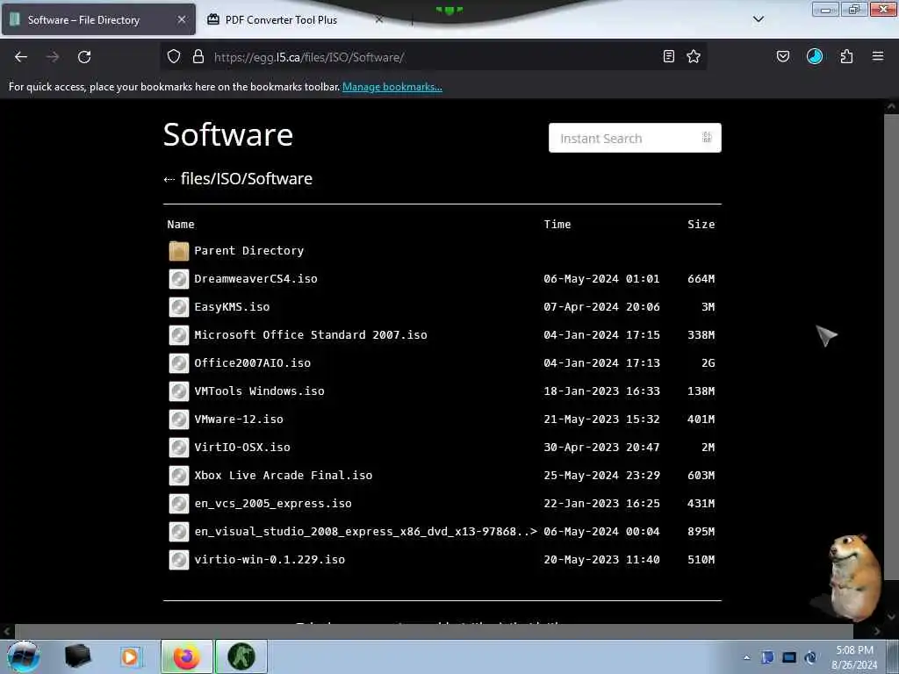
Task: Click the address bar URL
Action: 309,57
